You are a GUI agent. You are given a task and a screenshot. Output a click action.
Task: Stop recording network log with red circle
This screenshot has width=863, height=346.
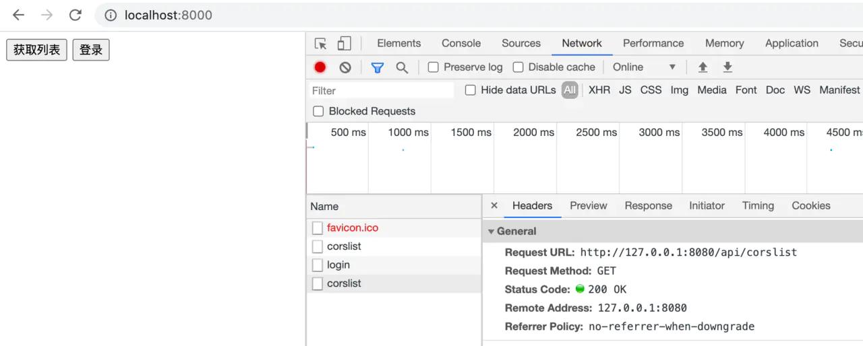[x=320, y=67]
